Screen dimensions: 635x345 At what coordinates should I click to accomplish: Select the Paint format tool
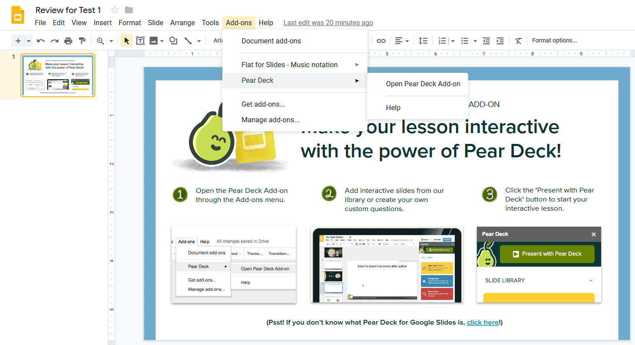pyautogui.click(x=82, y=40)
